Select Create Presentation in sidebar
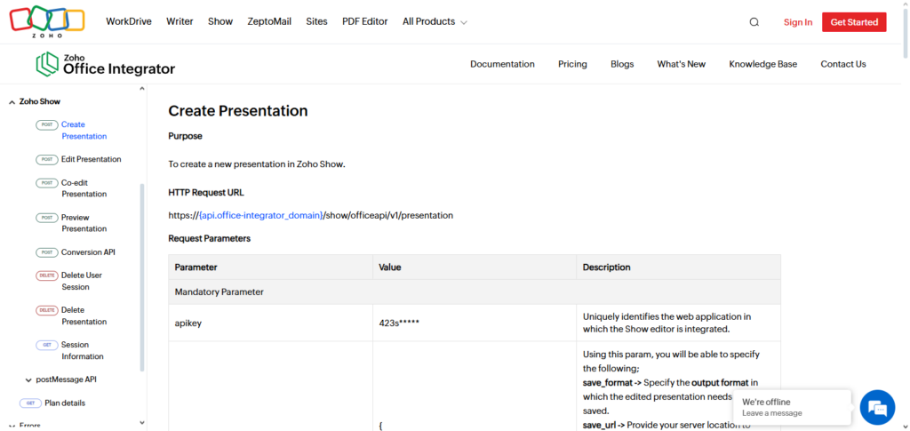 [84, 131]
